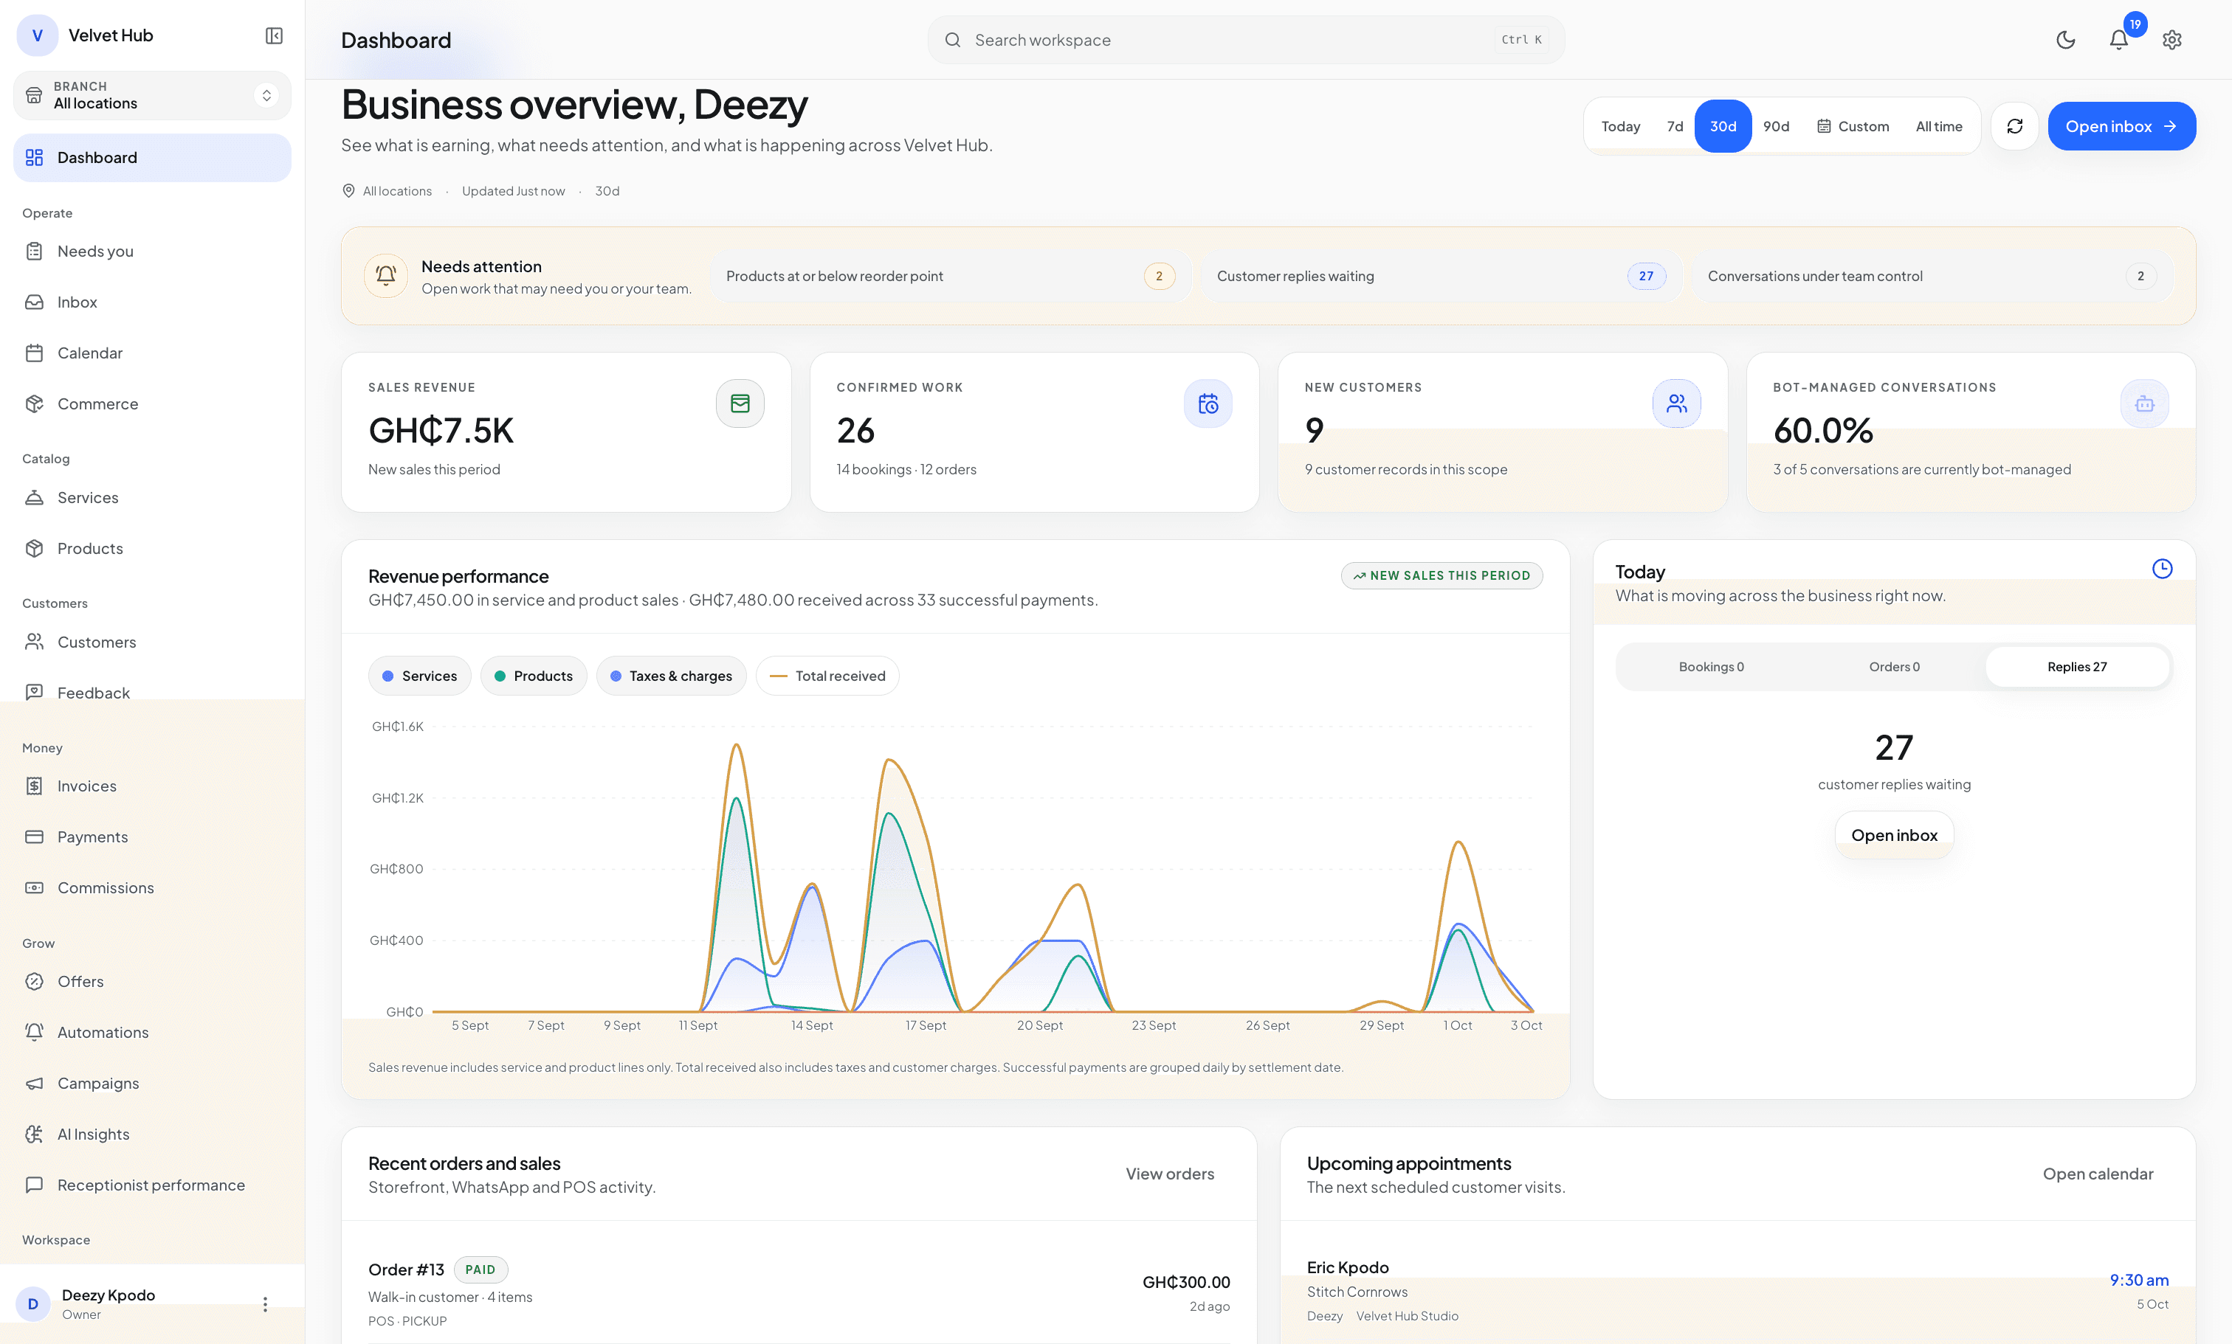The height and width of the screenshot is (1344, 2232).
Task: Open Commissions page
Action: coord(152,888)
